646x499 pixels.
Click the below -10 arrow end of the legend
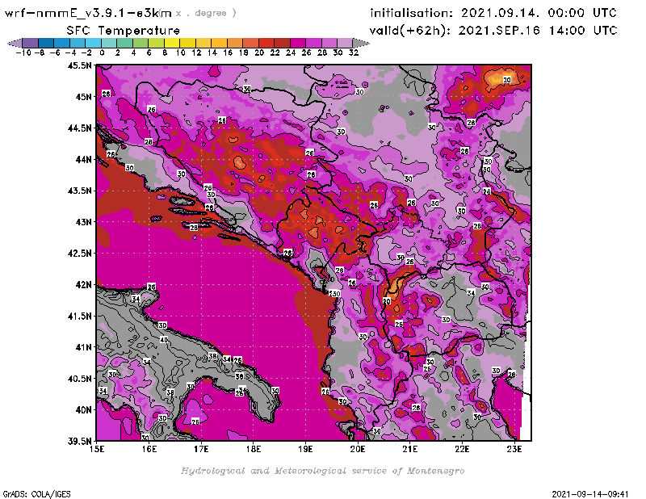click(x=15, y=43)
